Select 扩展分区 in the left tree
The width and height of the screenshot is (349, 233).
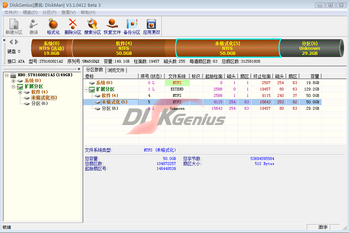[x=34, y=86]
